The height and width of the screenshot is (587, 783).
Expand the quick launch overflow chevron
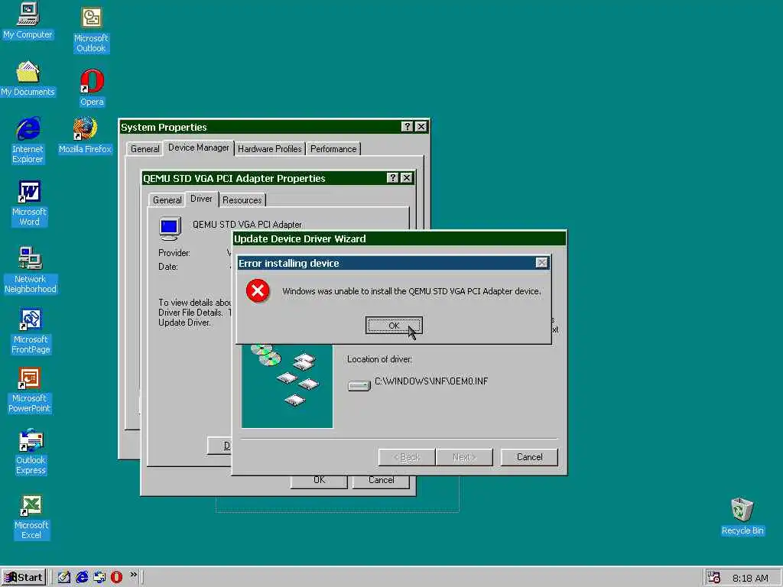pos(133,575)
